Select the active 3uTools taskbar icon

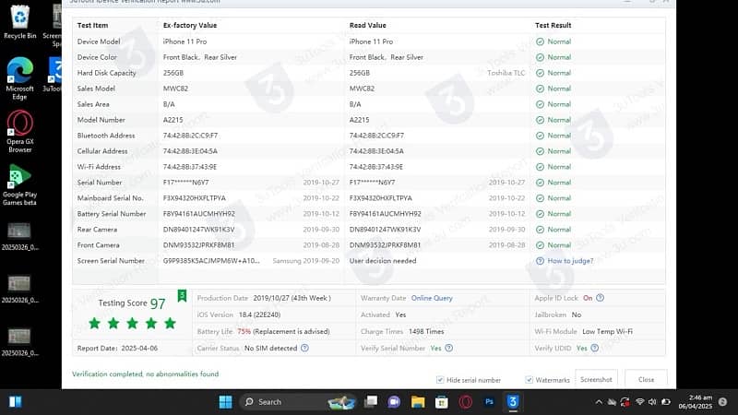(513, 402)
